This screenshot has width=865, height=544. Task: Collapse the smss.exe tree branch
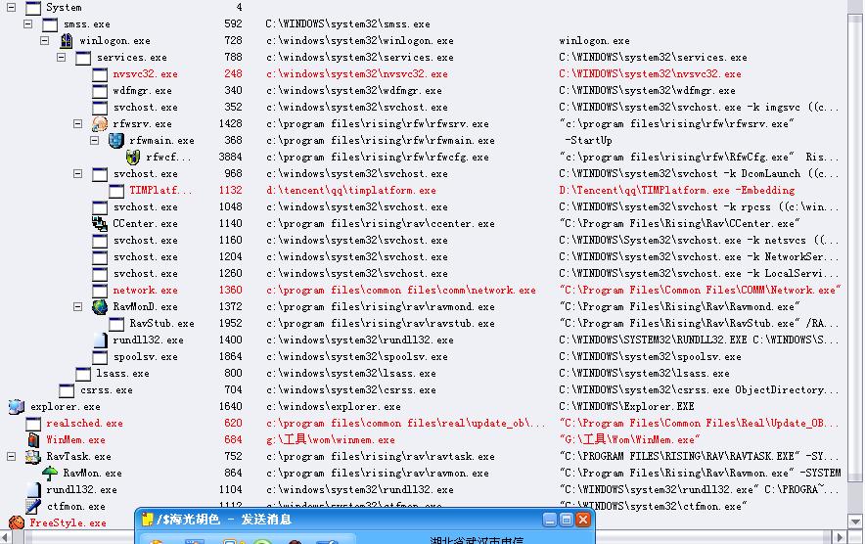pos(28,24)
